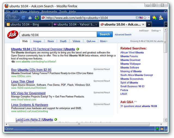Open the address bar history dropdown arrow

[x=149, y=18]
